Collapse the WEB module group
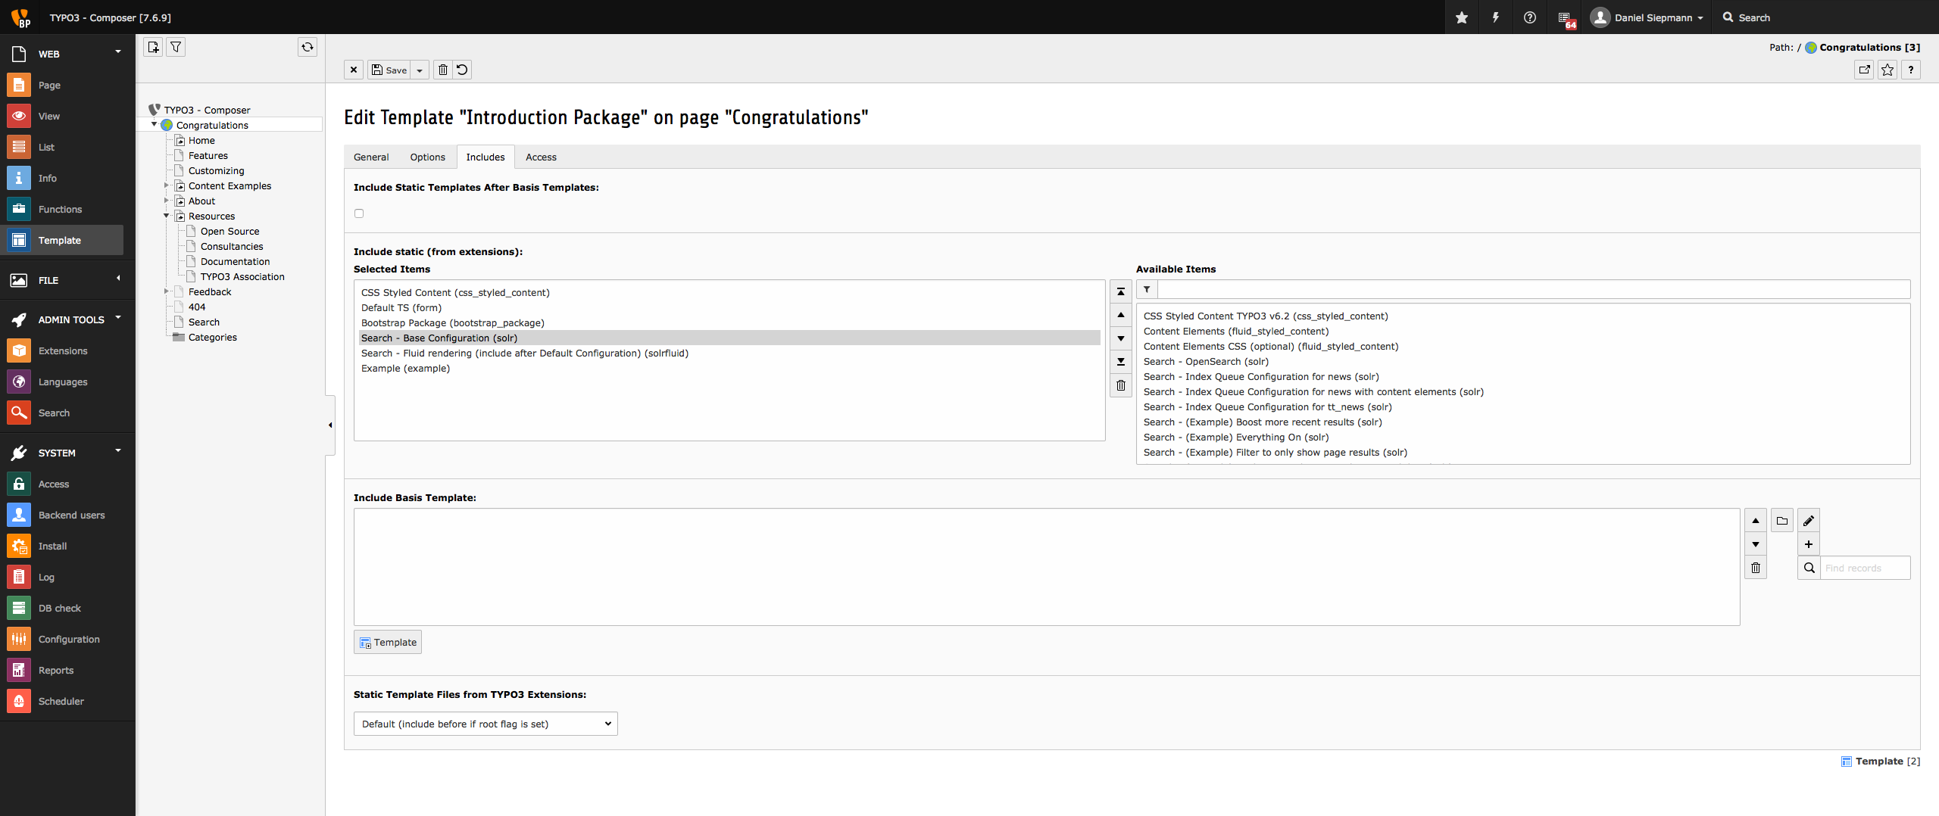The image size is (1939, 816). pos(118,51)
